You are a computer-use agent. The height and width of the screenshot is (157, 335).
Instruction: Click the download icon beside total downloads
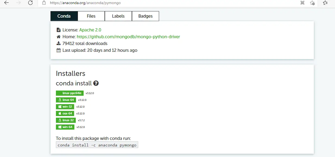click(58, 43)
